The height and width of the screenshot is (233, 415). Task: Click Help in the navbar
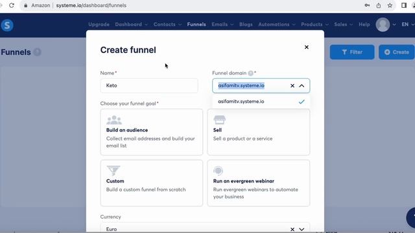[364, 25]
